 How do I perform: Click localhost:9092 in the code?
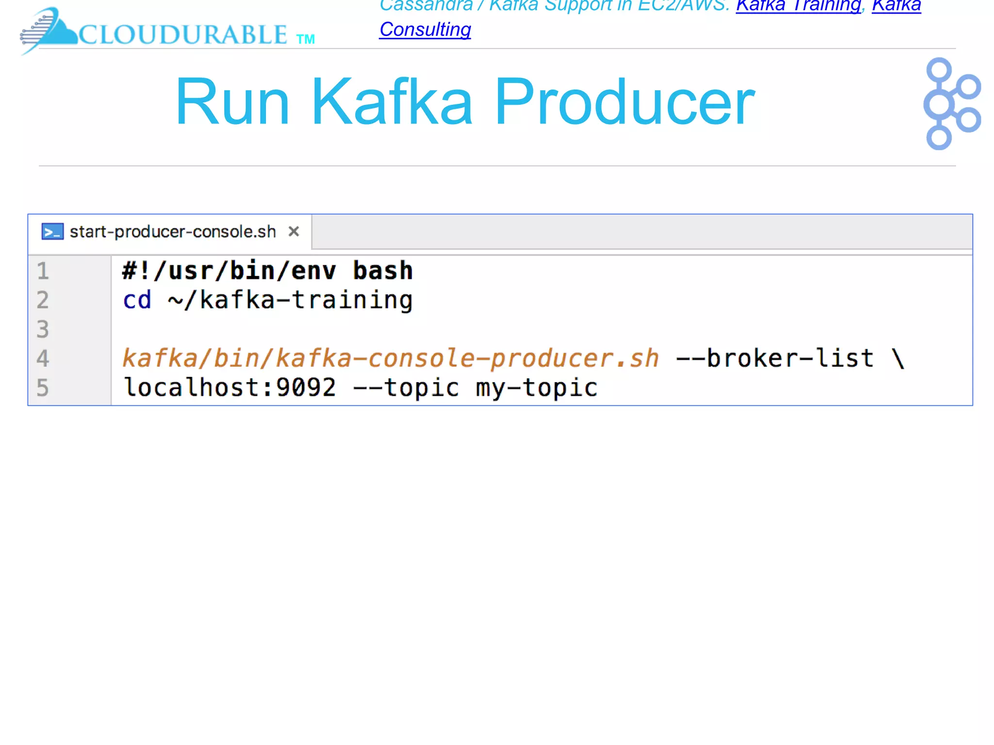tap(230, 388)
